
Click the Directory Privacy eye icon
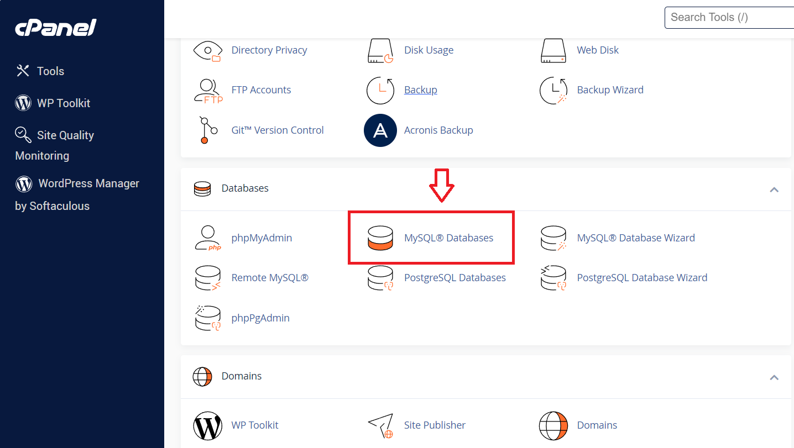[208, 50]
